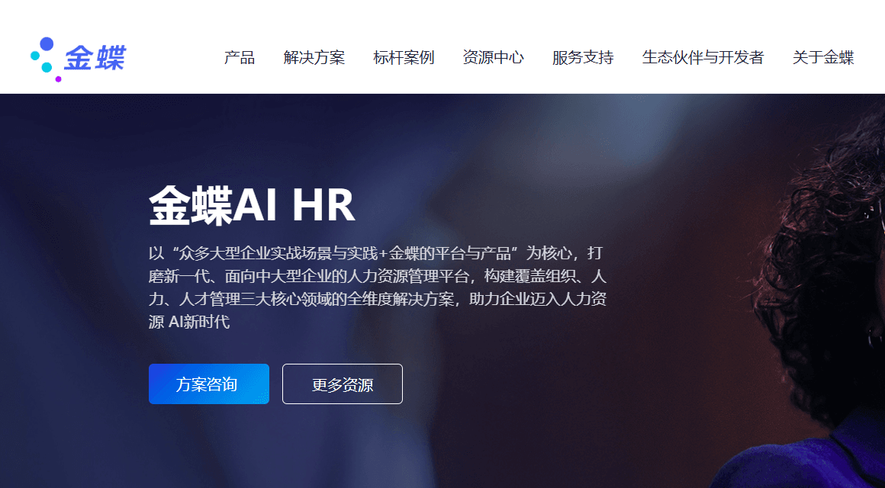Click the Kingdee dotted logo icon
Viewport: 885px width, 488px height.
click(x=46, y=59)
